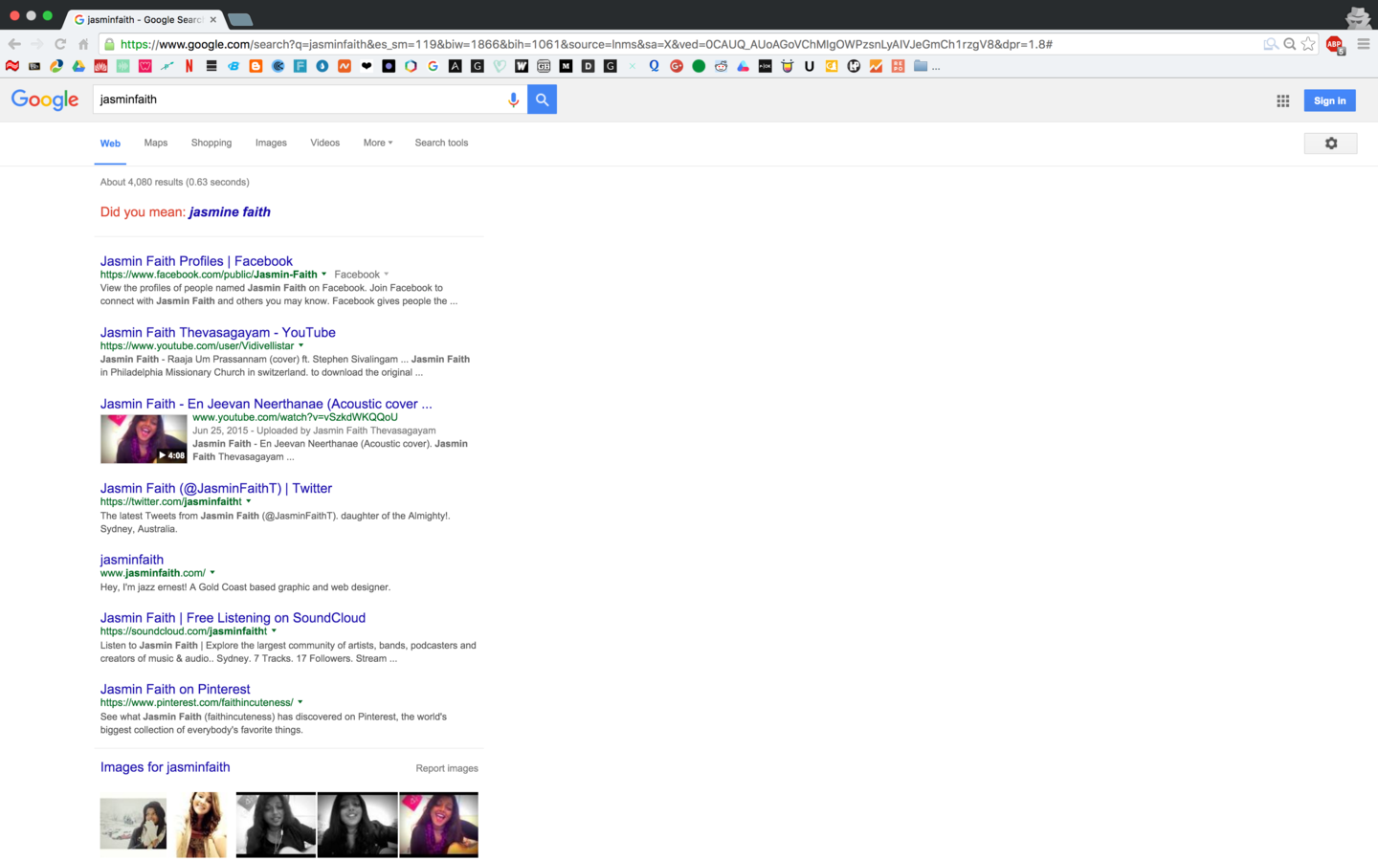The width and height of the screenshot is (1378, 861).
Task: Open Search tools
Action: click(x=441, y=143)
